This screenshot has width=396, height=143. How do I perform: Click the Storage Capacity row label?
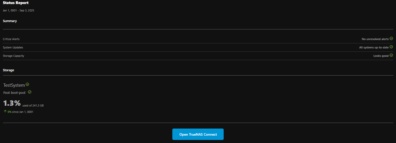click(x=13, y=56)
